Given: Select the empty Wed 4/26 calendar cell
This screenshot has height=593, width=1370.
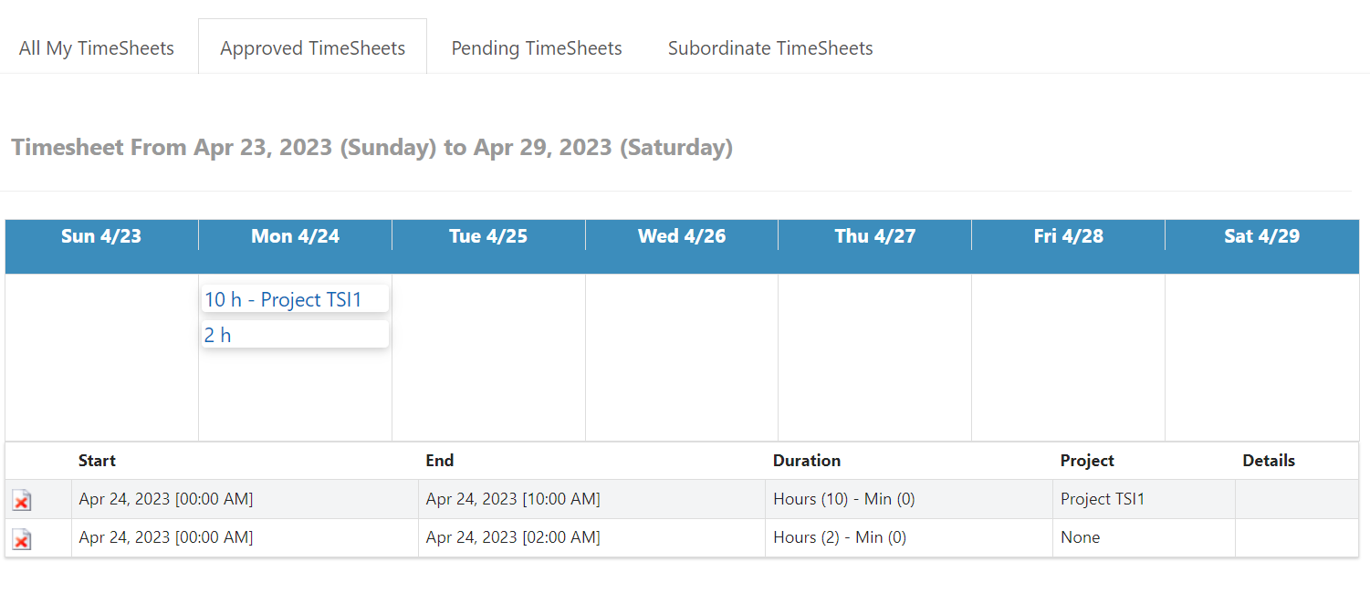Looking at the screenshot, I should [x=682, y=356].
